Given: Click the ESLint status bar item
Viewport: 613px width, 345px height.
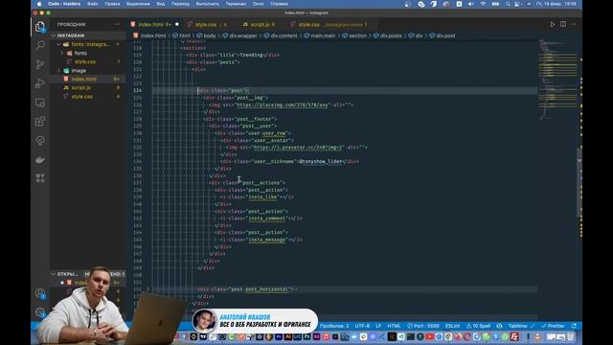Looking at the screenshot, I should click(x=452, y=326).
